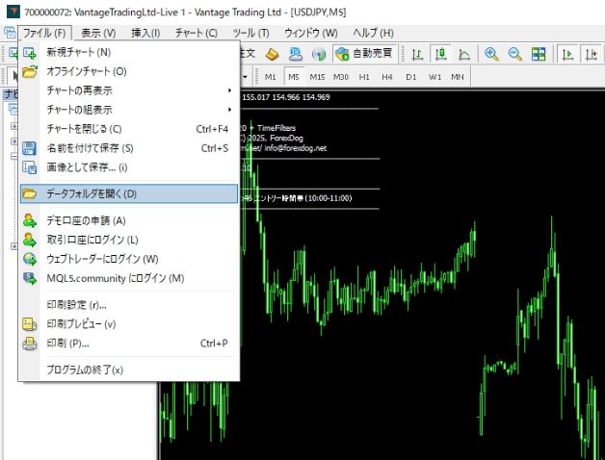This screenshot has width=605, height=460.
Task: Click the user icon beside デモ口座の申請
Action: (30, 220)
